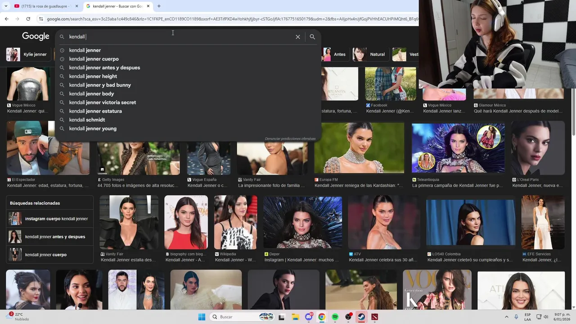Open a new browser tab with the plus icon
The width and height of the screenshot is (576, 324).
159,6
